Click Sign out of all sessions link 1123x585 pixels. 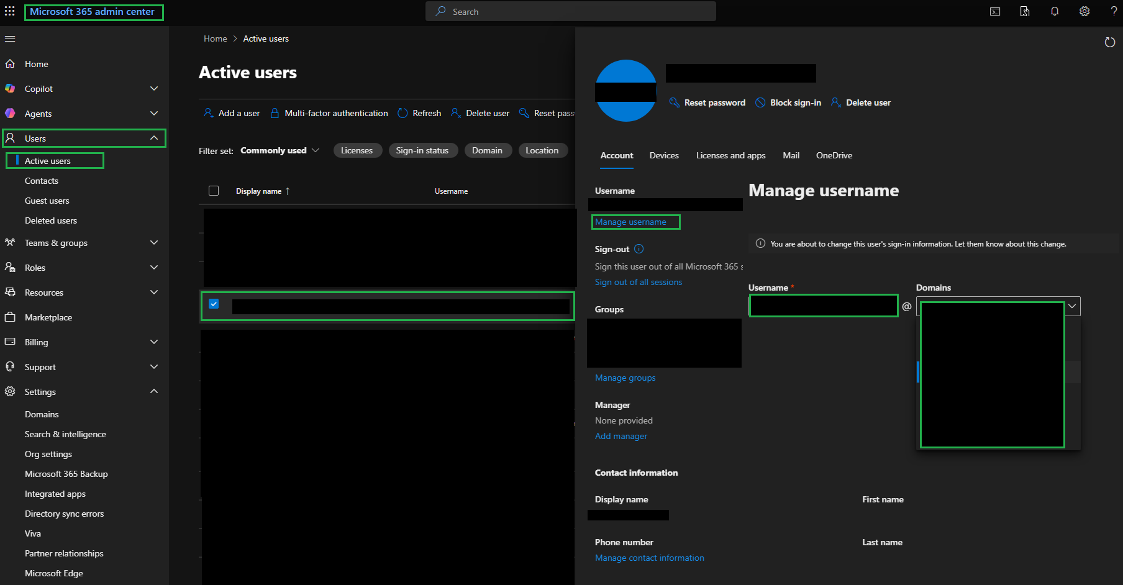pyautogui.click(x=639, y=282)
